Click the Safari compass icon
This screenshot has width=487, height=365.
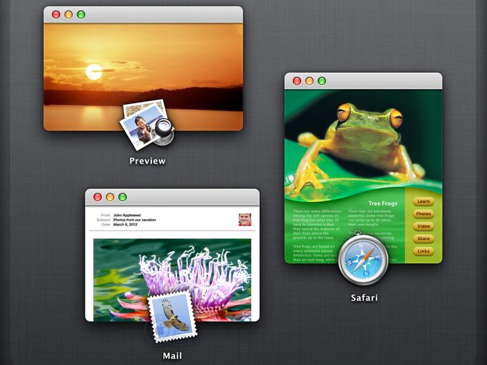[364, 259]
